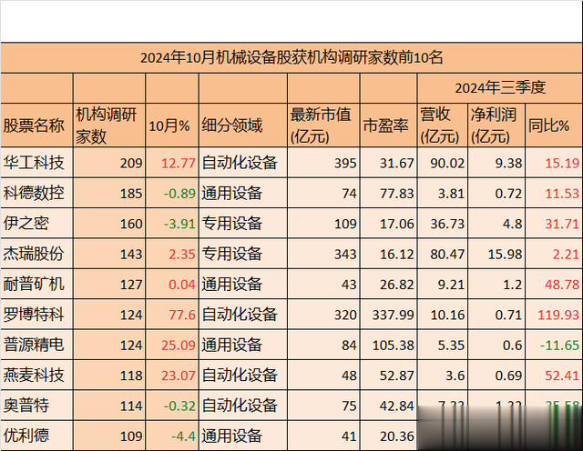The width and height of the screenshot is (583, 451).
Task: Select the 90.02 revenue cell
Action: click(443, 163)
